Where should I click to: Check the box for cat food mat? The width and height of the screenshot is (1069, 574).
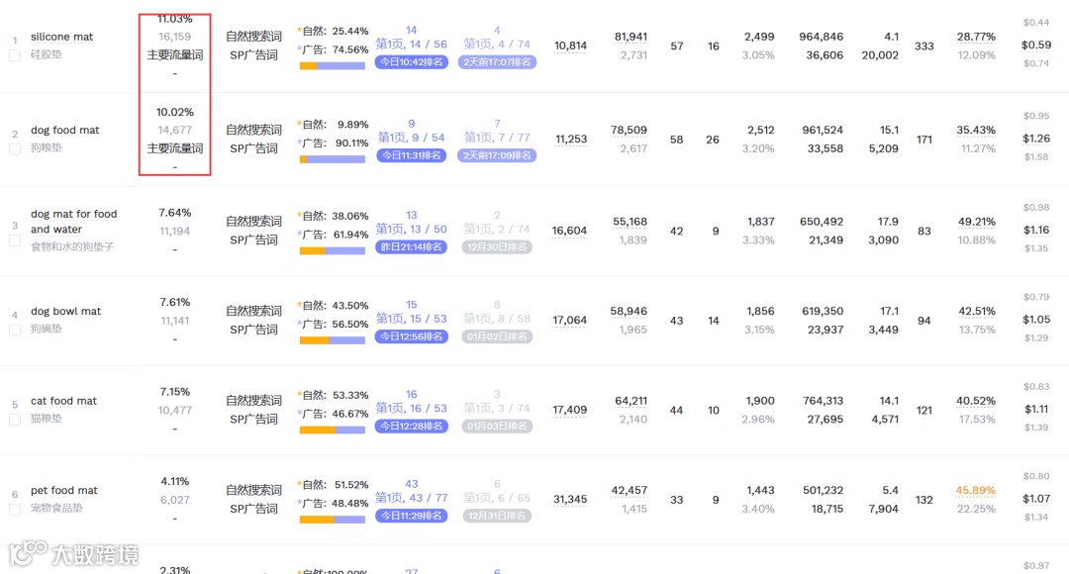15,420
